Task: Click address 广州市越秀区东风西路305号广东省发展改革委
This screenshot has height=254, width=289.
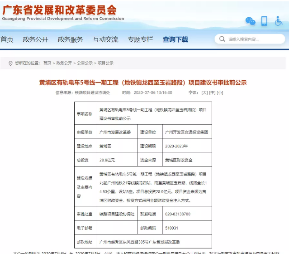Action: coord(139,242)
